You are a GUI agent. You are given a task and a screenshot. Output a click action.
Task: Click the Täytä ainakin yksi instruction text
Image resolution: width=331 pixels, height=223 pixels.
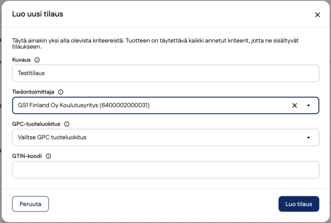pyautogui.click(x=155, y=44)
